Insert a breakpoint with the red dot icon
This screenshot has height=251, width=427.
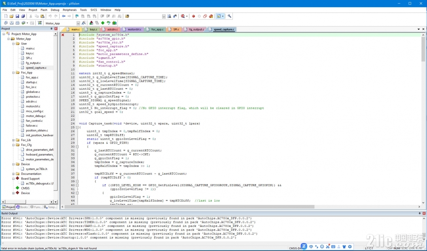[x=193, y=16]
